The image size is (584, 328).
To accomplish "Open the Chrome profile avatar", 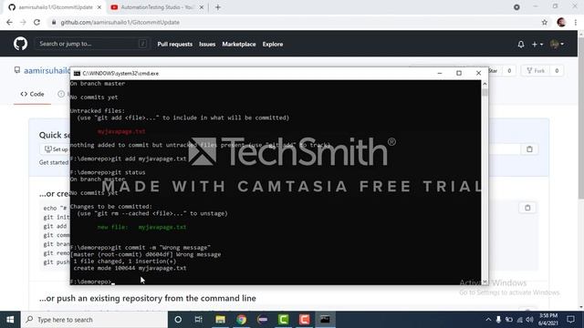I will pyautogui.click(x=561, y=22).
